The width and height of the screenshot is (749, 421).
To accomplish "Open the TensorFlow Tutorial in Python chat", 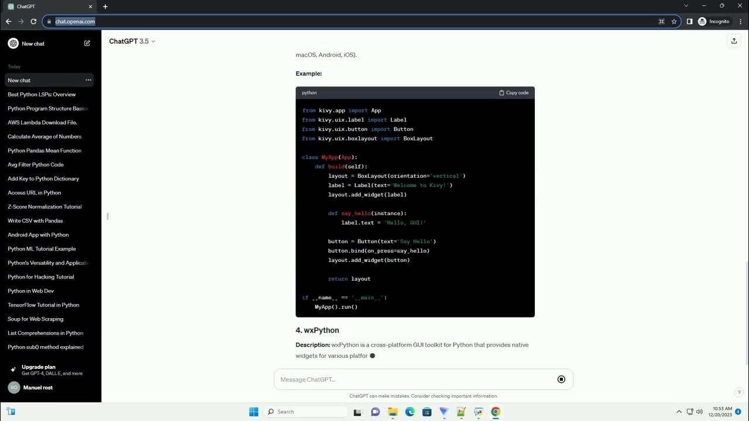I will coord(49,305).
